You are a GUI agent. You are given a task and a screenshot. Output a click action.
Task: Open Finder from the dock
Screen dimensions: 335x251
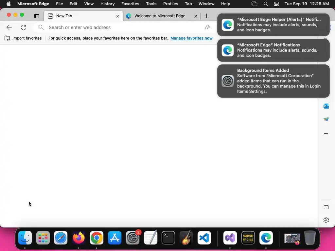(x=25, y=238)
